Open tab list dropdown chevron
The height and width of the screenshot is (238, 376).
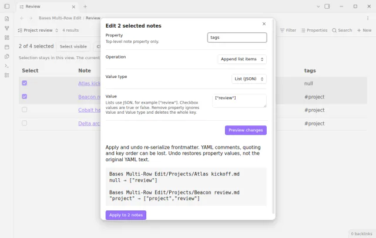click(x=318, y=6)
